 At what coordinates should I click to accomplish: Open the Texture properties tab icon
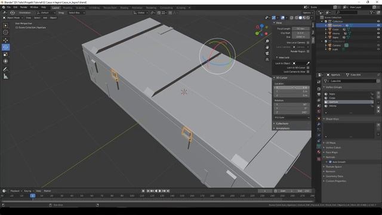coord(319,159)
